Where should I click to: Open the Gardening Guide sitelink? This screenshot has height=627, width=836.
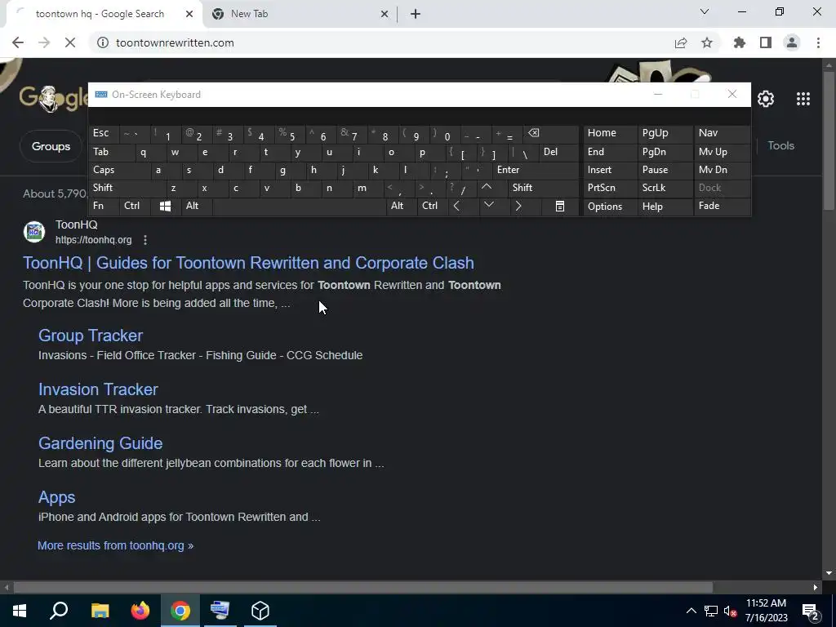coord(100,443)
